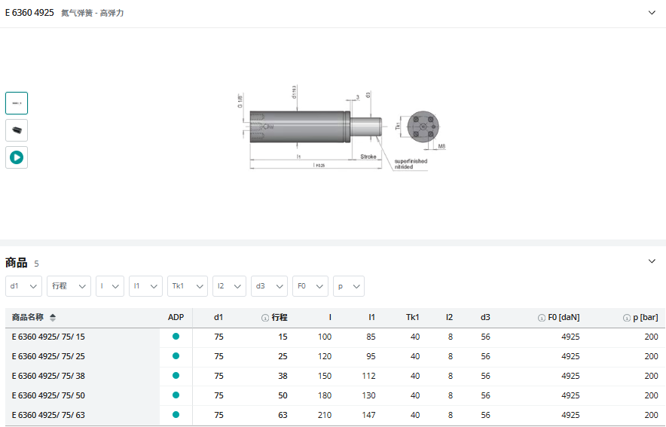
Task: Open the F0 filter dropdown
Action: (x=310, y=286)
